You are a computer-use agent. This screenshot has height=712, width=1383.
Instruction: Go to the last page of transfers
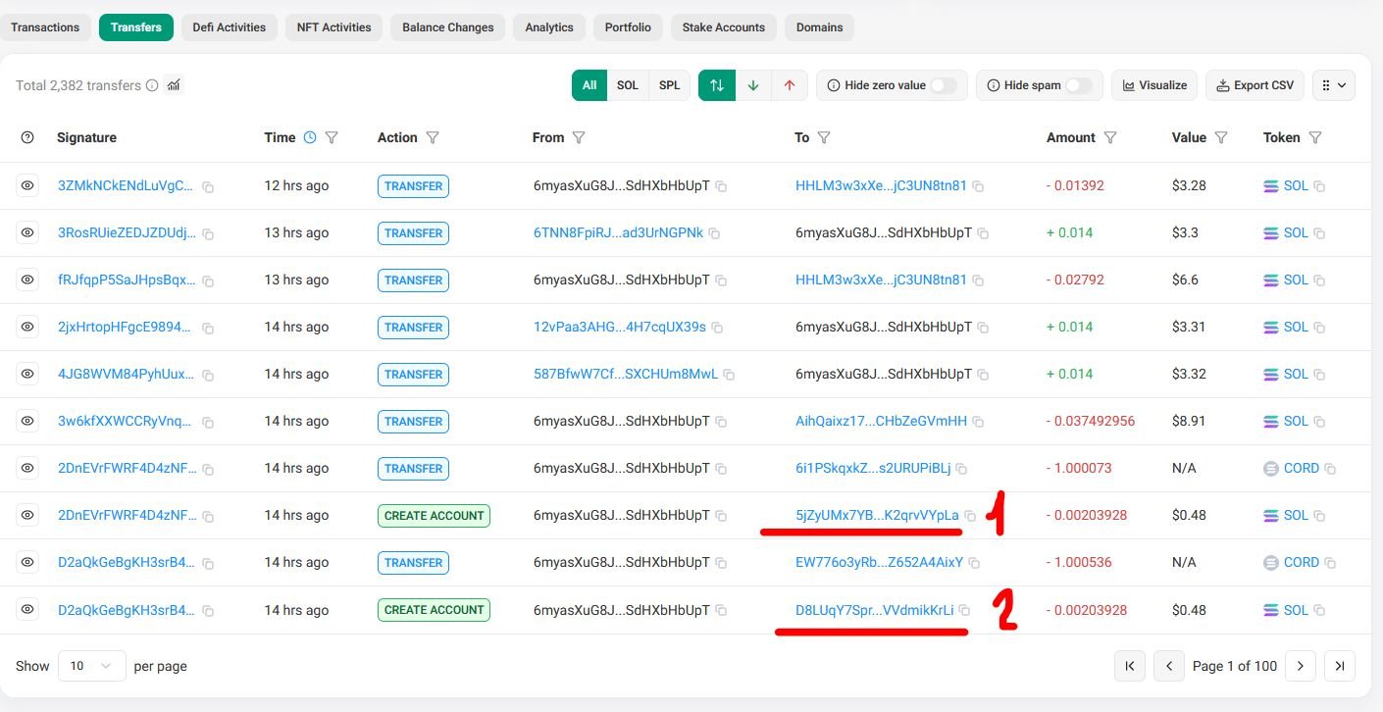pyautogui.click(x=1339, y=666)
